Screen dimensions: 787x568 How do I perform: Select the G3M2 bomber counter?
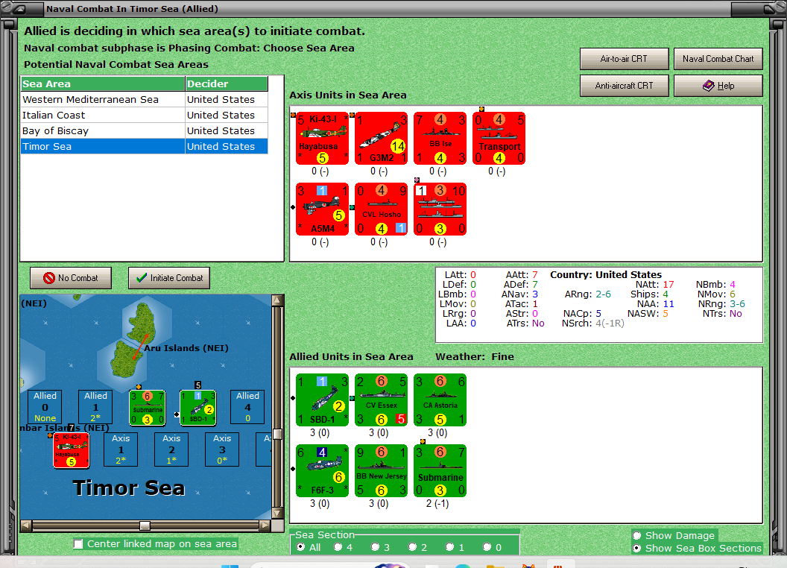pyautogui.click(x=381, y=138)
